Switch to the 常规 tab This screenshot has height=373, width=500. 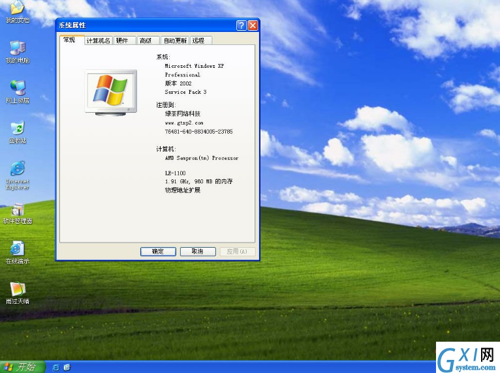72,40
